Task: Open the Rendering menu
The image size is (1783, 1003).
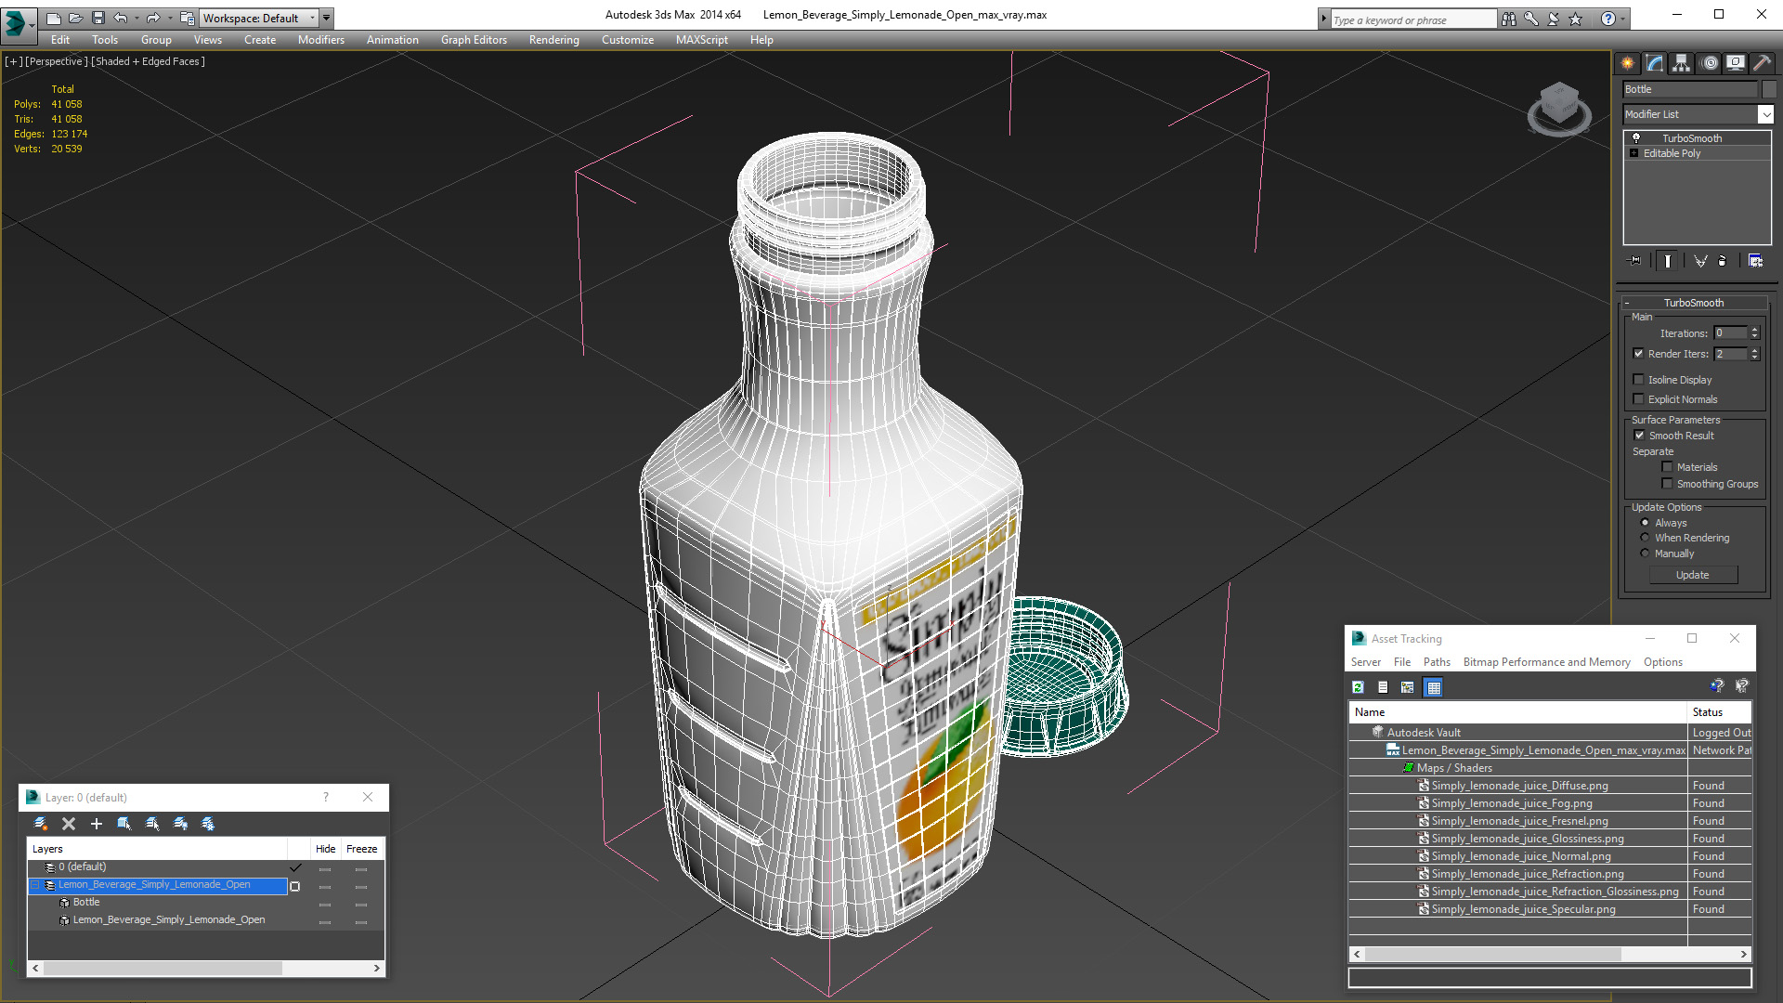Action: tap(553, 40)
